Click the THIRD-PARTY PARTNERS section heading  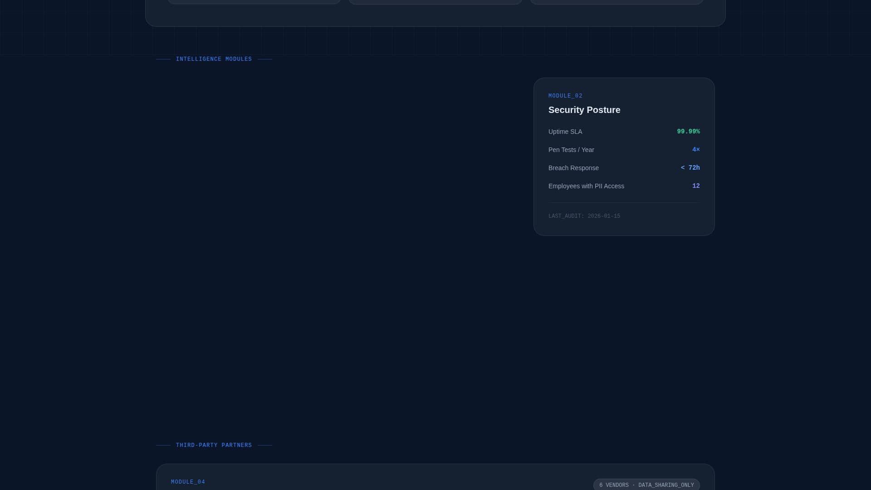point(214,446)
